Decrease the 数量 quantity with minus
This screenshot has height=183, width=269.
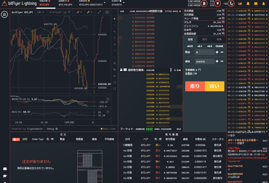pyautogui.click(x=222, y=52)
